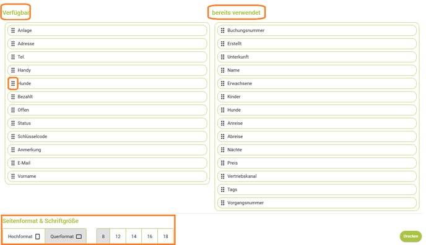Select the Erwachsene item in used list
This screenshot has height=245, width=426.
pos(317,83)
